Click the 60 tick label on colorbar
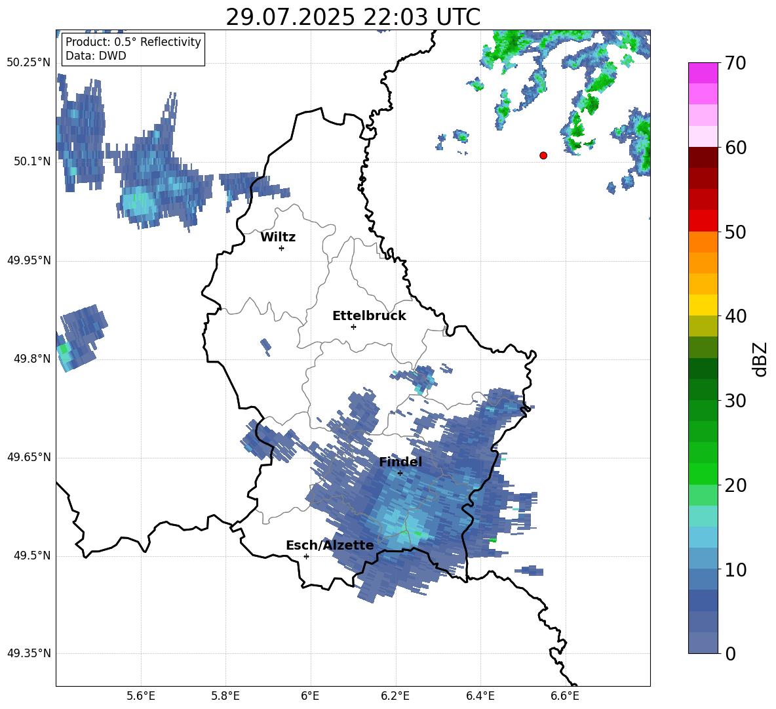 click(x=735, y=148)
